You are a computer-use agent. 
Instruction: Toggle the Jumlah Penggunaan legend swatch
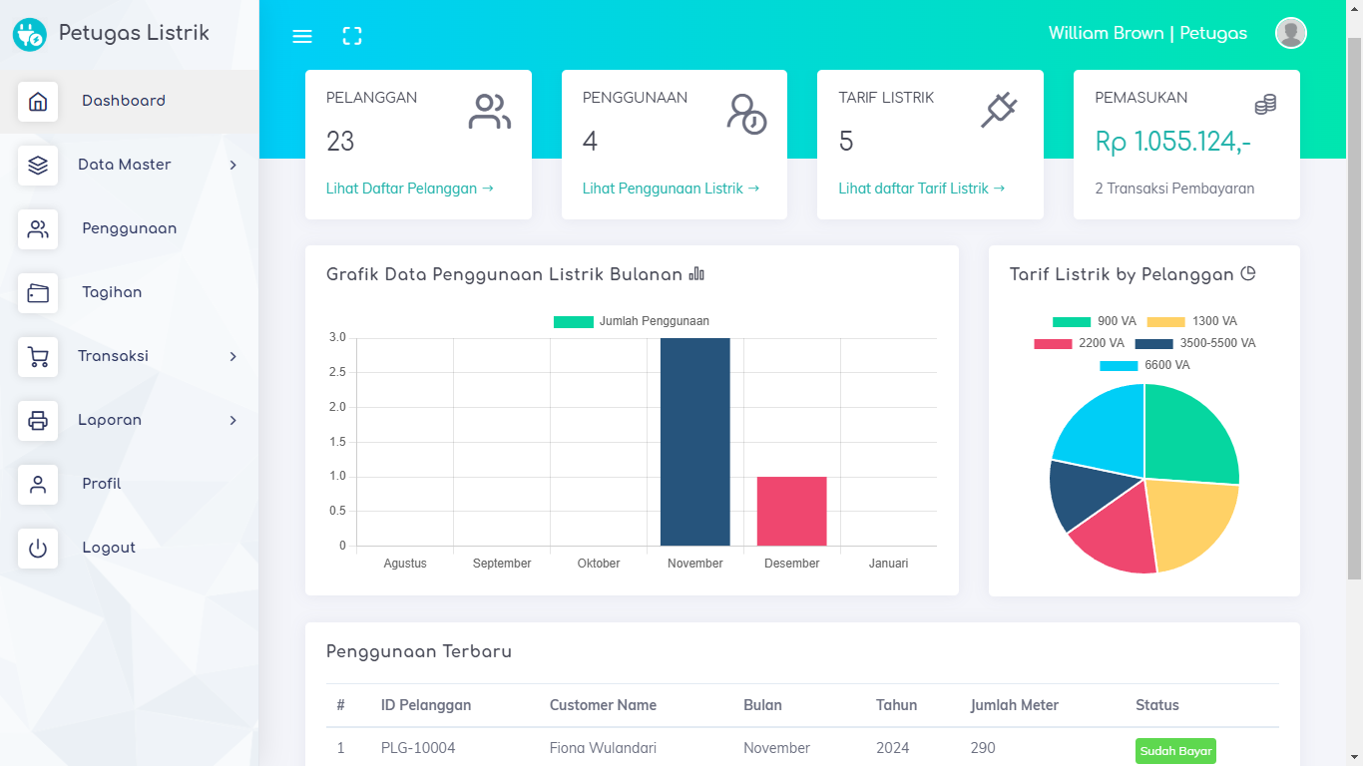(x=574, y=321)
